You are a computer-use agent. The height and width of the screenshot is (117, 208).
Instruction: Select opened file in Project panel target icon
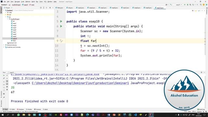pos(41,8)
